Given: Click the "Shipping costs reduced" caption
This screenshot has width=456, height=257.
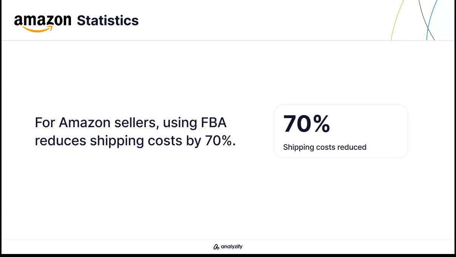Looking at the screenshot, I should [x=325, y=147].
